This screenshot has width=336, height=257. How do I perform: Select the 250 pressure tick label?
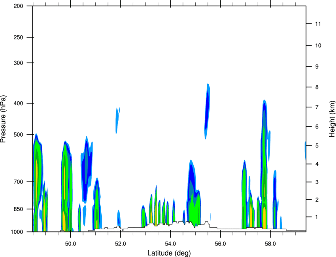click(x=18, y=37)
